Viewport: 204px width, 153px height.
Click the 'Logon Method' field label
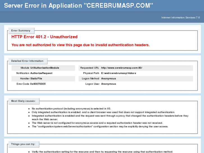coord(90,79)
